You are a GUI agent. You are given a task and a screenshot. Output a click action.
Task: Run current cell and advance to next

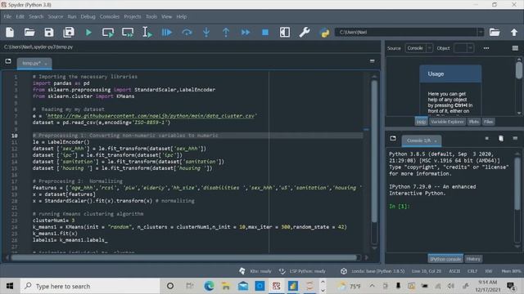pyautogui.click(x=128, y=33)
